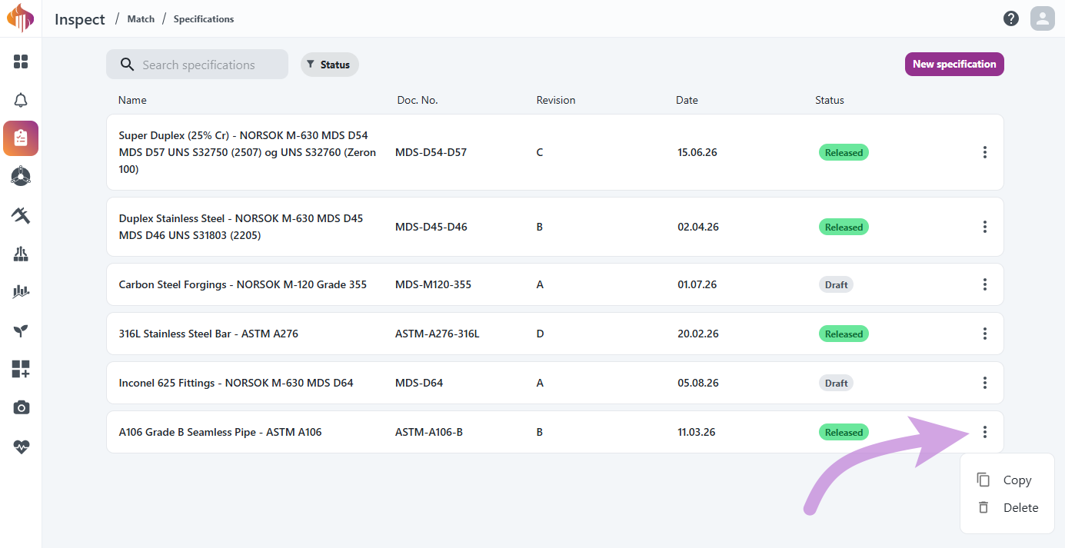Open the crossed tools sidebar icon
Screen dimensions: 1065x548
21,215
